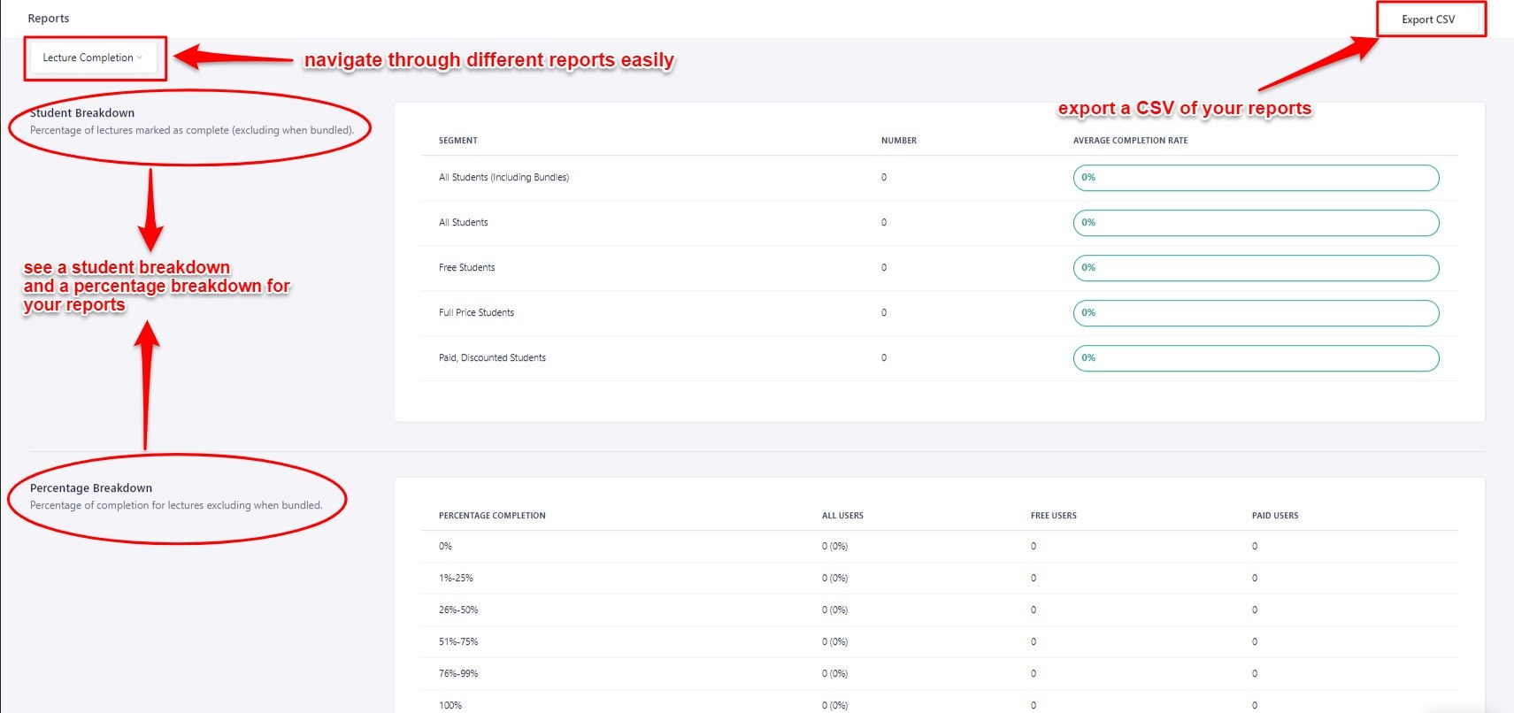This screenshot has height=713, width=1514.
Task: Click the Export CSV button
Action: pyautogui.click(x=1428, y=19)
